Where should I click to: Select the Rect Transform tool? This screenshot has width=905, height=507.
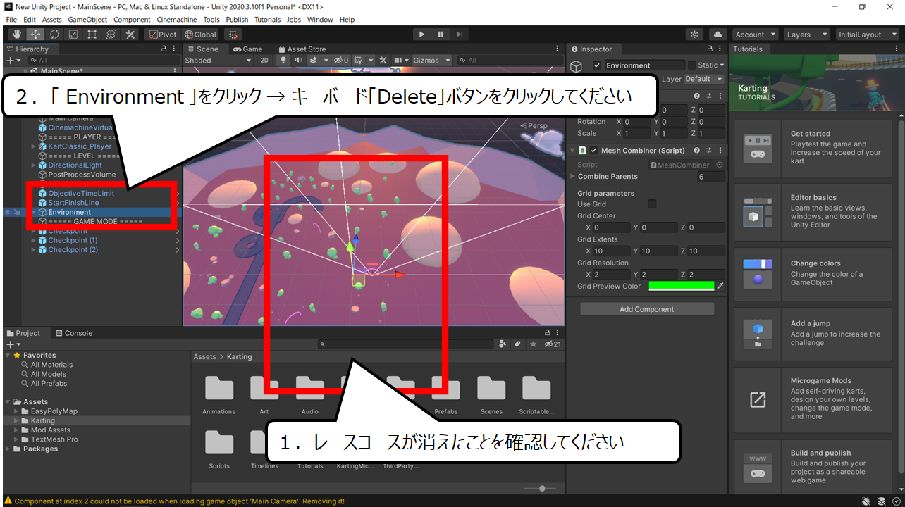point(92,35)
